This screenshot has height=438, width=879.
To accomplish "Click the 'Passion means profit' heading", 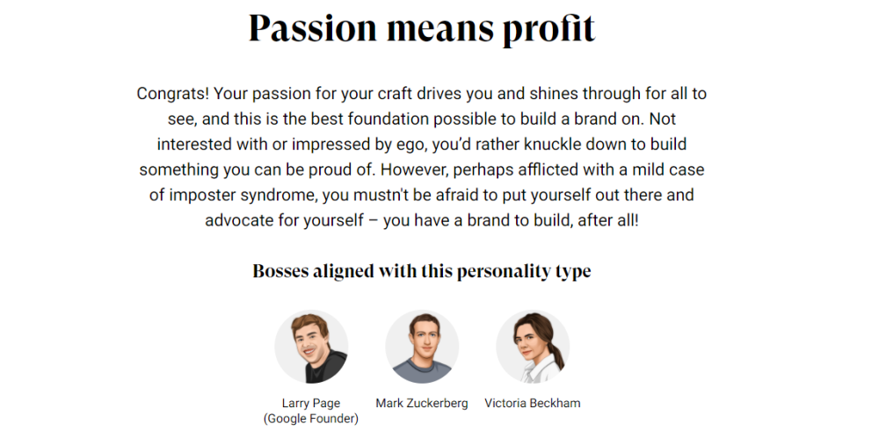I will pos(422,28).
